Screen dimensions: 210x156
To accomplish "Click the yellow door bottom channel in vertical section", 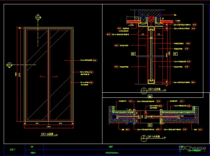I will pyautogui.click(x=151, y=81).
